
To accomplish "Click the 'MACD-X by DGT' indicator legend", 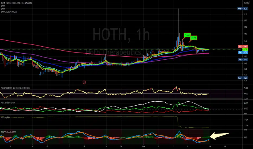I will 7,132.
